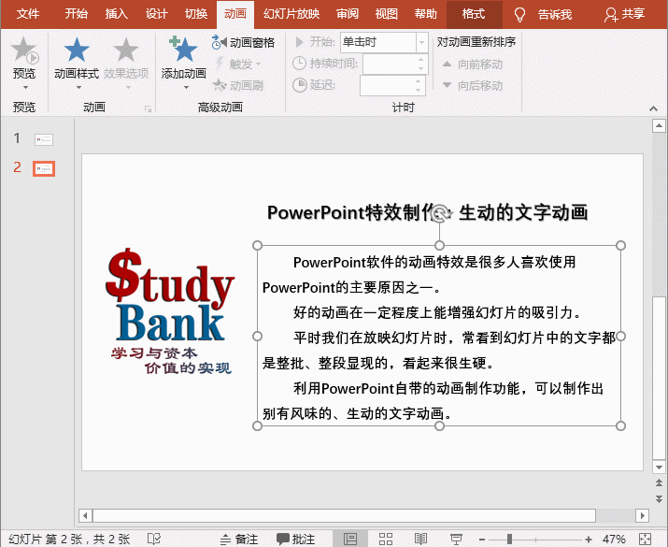Switch to Normal view icon
Image resolution: width=668 pixels, height=547 pixels.
(350, 540)
